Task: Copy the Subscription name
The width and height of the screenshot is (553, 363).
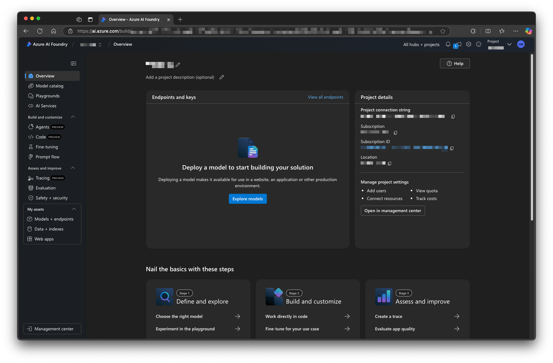Action: pos(395,133)
